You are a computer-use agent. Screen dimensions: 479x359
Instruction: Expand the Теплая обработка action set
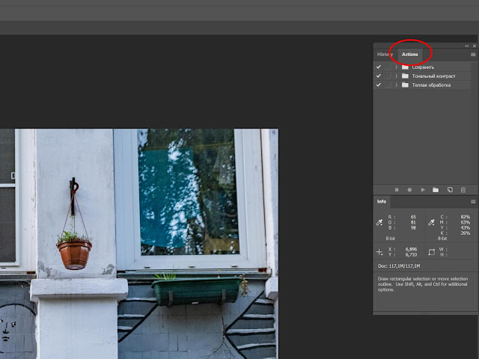(396, 85)
